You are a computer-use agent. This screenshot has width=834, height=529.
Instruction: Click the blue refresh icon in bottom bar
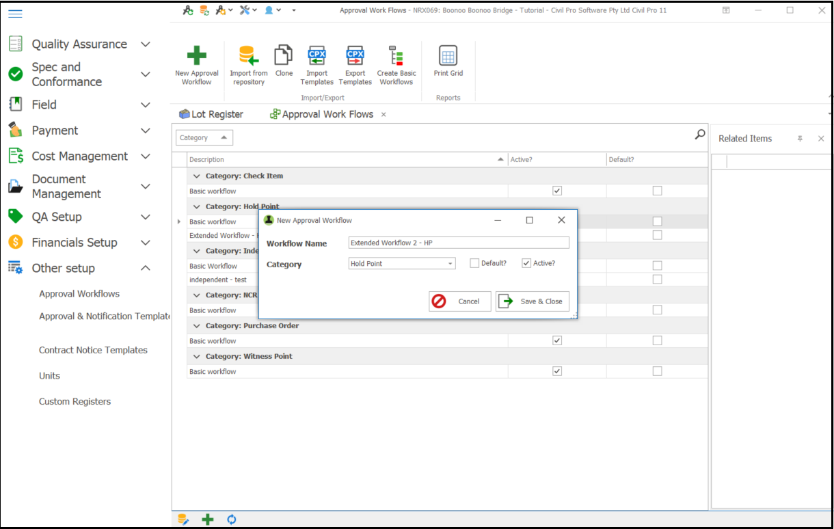[232, 519]
